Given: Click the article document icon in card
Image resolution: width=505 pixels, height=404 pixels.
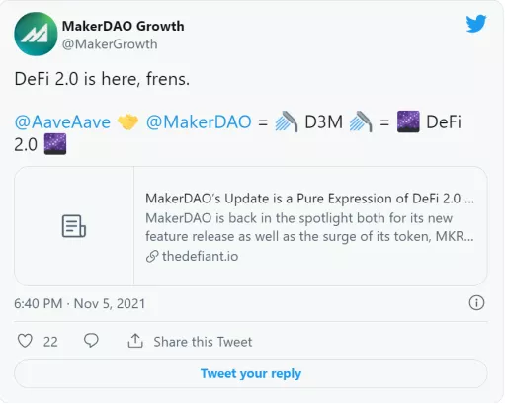Looking at the screenshot, I should [74, 226].
